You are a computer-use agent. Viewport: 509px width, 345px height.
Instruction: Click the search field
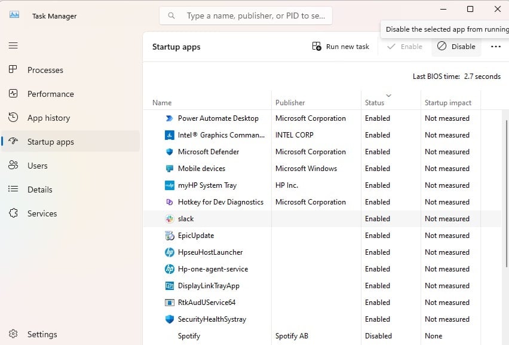point(246,16)
